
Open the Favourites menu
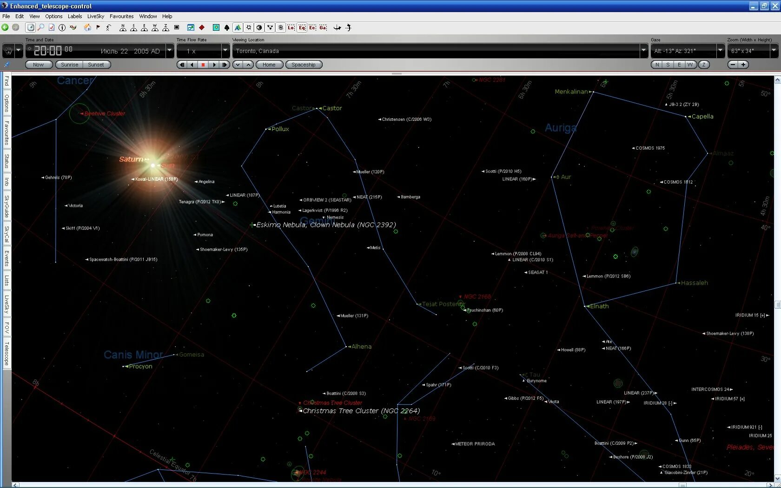[x=121, y=16]
